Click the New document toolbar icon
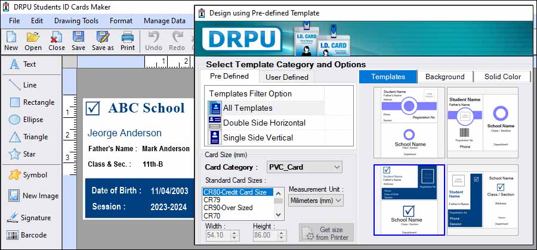 click(x=11, y=37)
